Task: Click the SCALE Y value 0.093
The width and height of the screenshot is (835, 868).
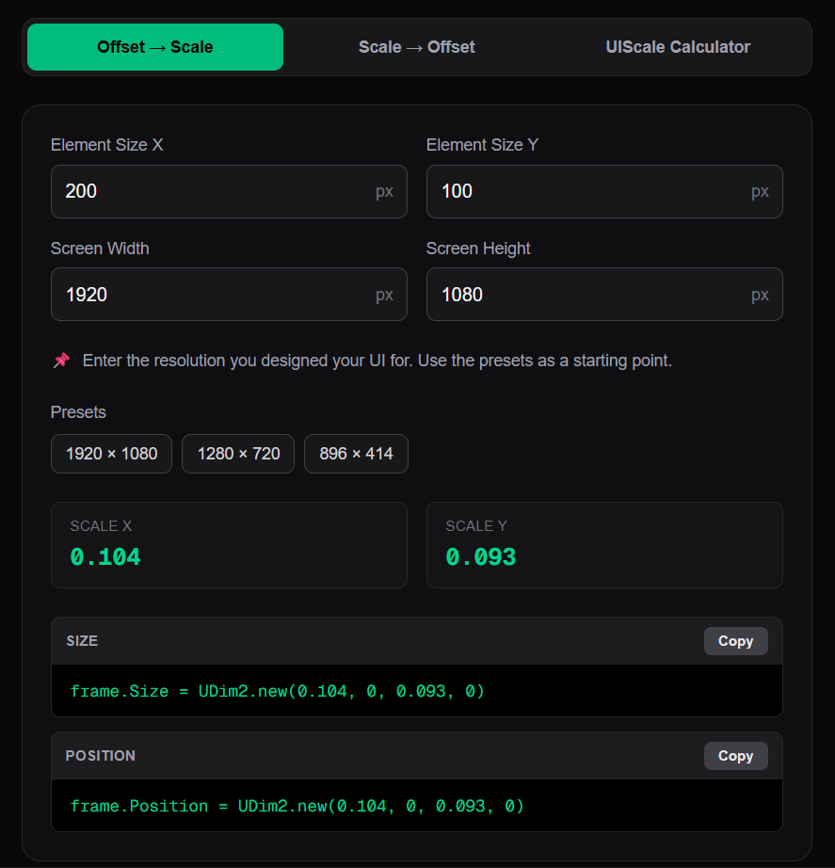Action: tap(481, 557)
